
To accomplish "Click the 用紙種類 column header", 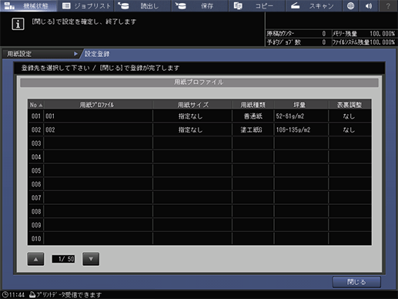I will click(253, 105).
